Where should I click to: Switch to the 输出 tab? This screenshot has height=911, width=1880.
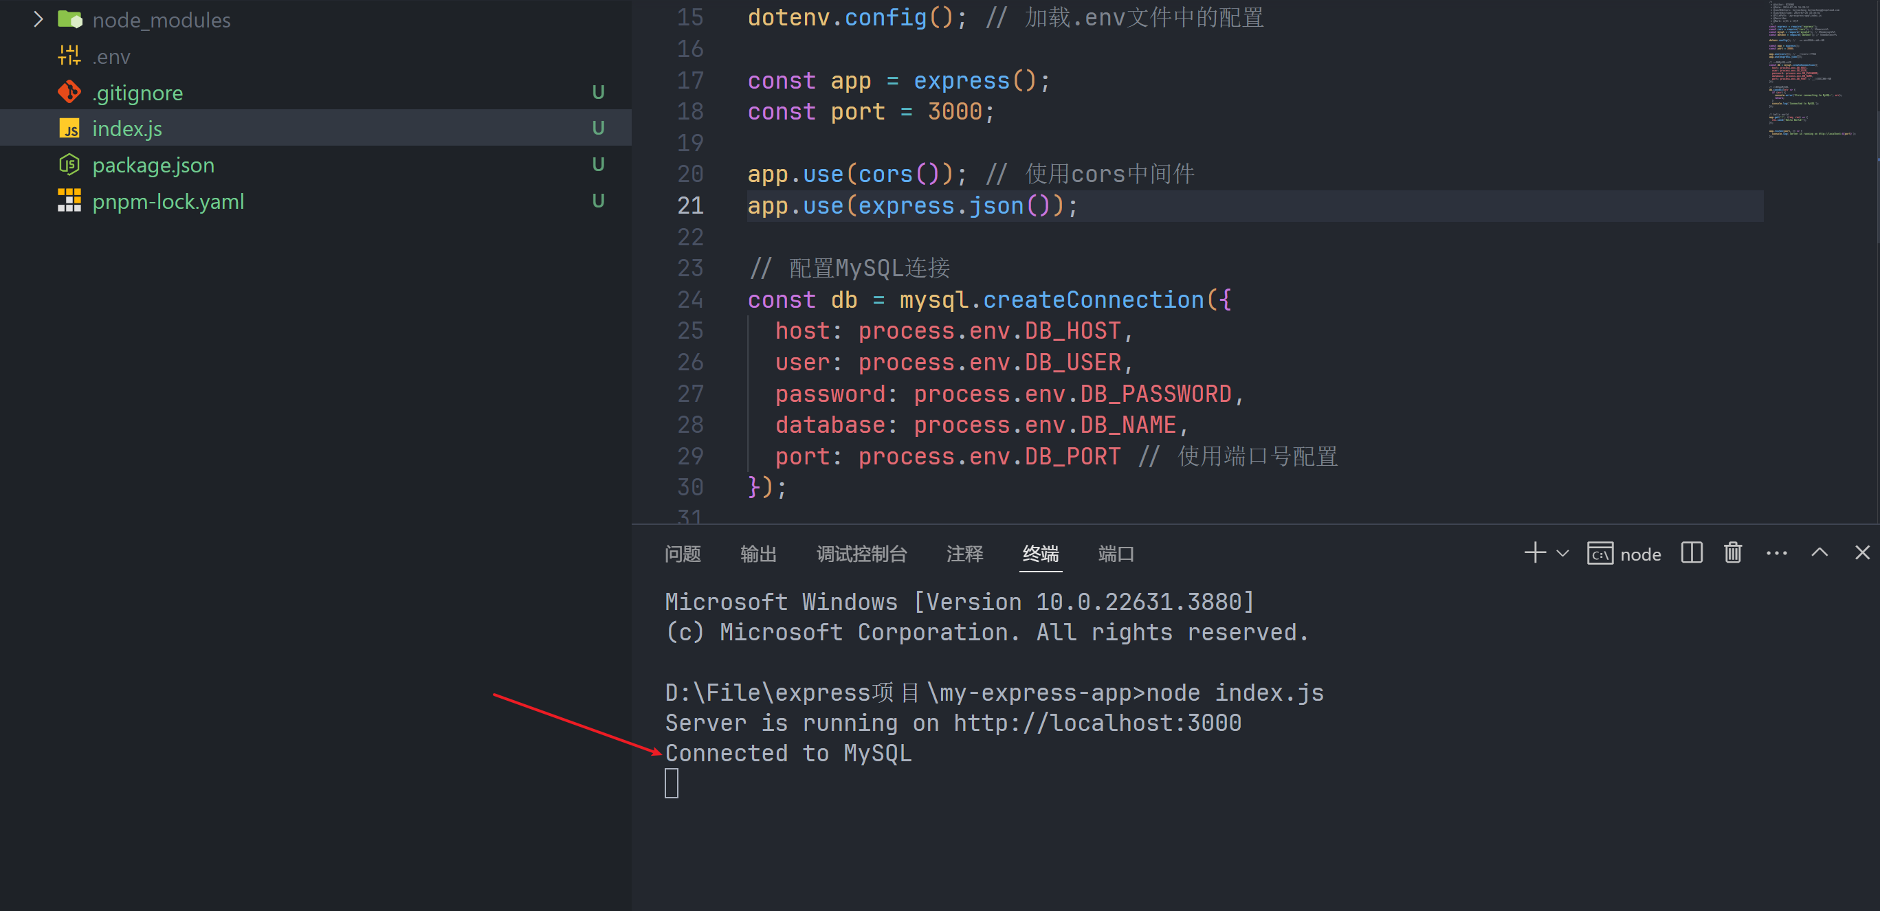758,554
